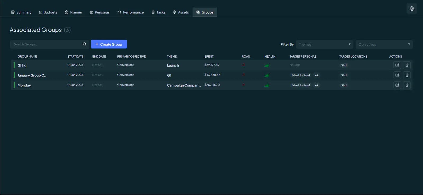
Task: Click the $207,407.3 spent value
Action: (212, 85)
